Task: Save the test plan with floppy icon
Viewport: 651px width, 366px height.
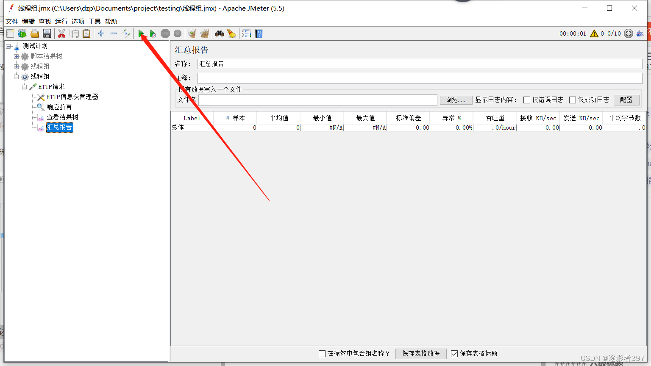Action: 47,33
